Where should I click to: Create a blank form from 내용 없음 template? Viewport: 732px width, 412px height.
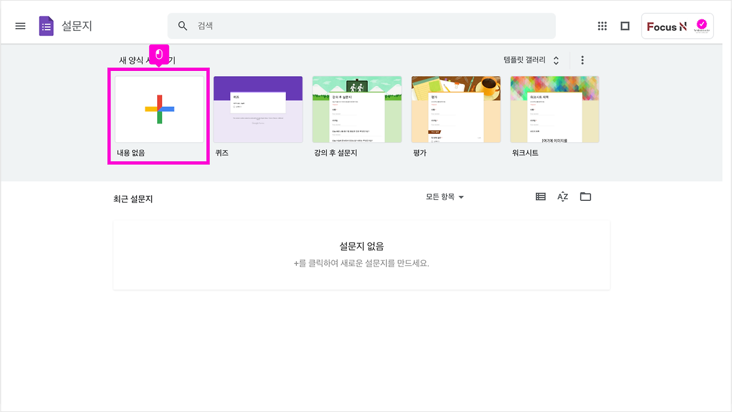point(158,109)
